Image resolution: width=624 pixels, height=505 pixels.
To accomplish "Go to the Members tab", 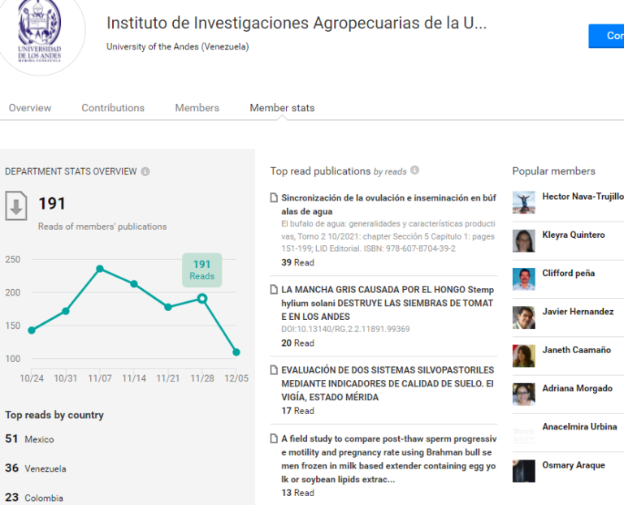I will point(197,108).
